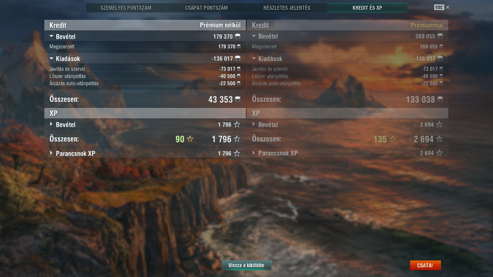Viewport: 493px width, 277px height.
Task: Click the star icon next to free XP 90
Action: click(190, 139)
